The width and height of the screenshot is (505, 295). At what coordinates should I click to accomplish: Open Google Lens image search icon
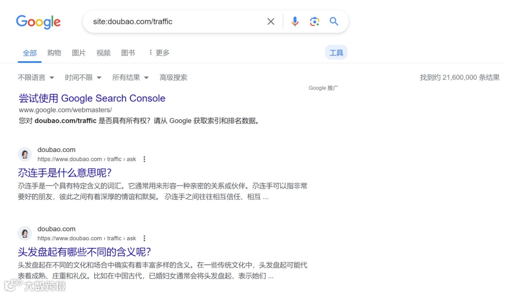pos(314,22)
